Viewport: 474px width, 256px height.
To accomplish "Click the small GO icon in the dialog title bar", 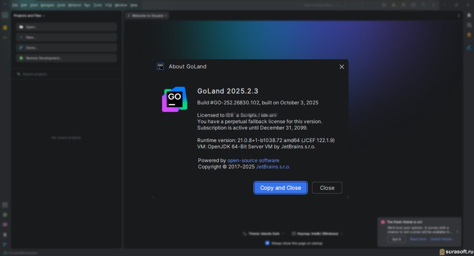I will (160, 67).
